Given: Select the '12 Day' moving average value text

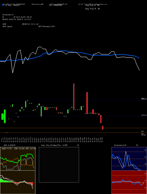Looking at the screenshot, I should (12, 6).
